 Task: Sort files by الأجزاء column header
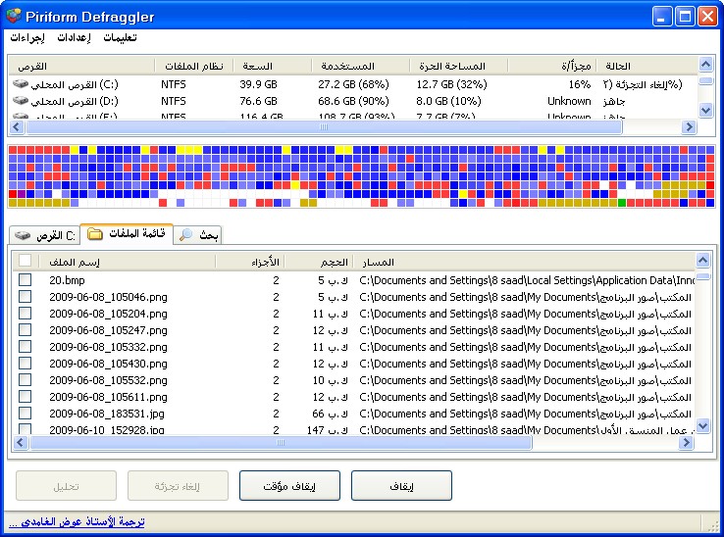(x=250, y=262)
